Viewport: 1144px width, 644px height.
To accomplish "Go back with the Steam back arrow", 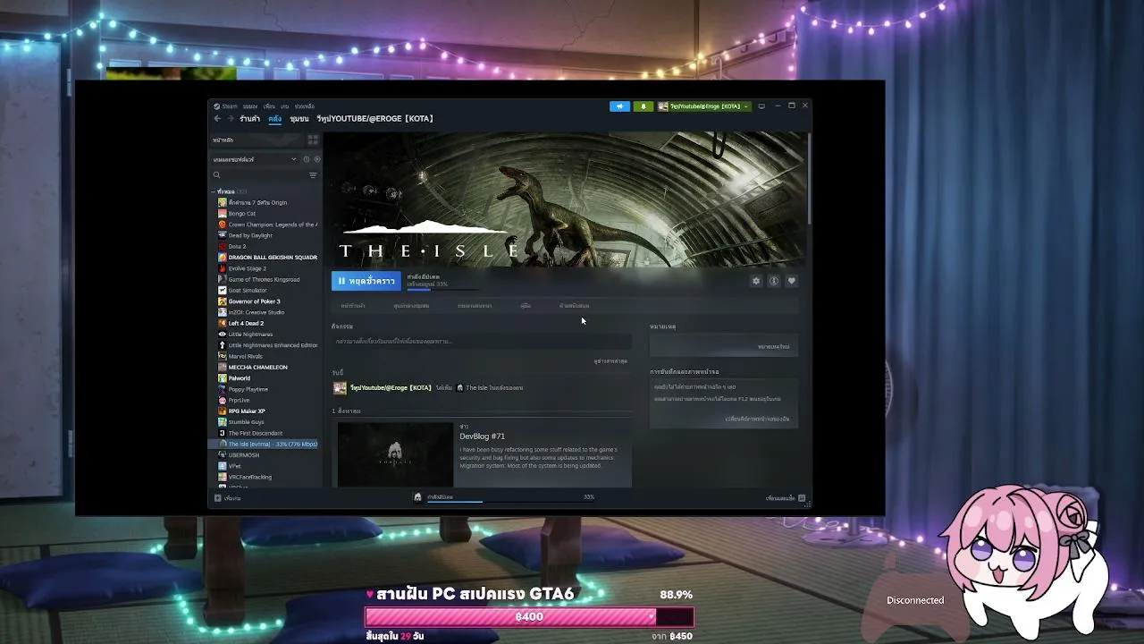I will (x=217, y=118).
